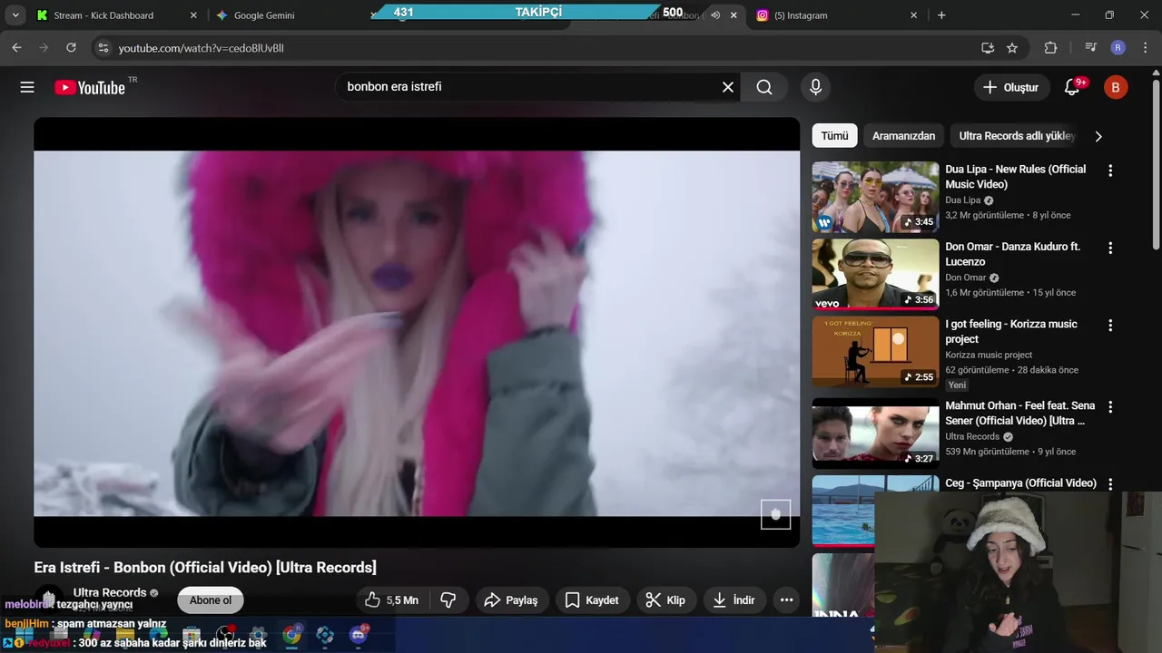1162x653 pixels.
Task: Click the square overlay icon on the video
Action: pyautogui.click(x=775, y=514)
